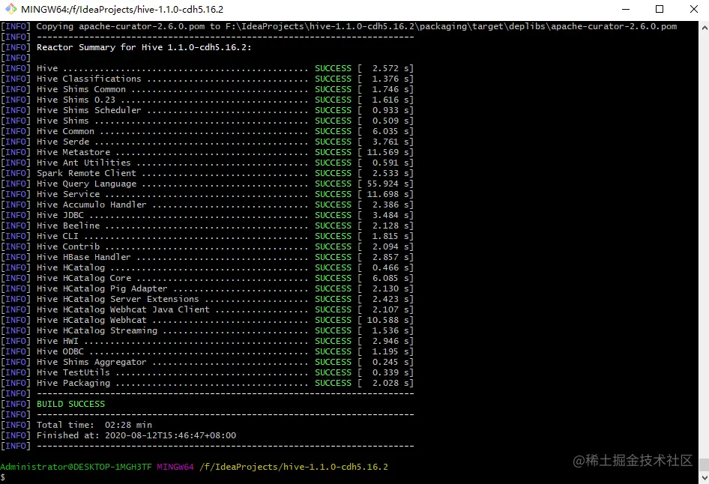Click the 'BUILD SUCCESS' text
Screen dimensions: 709x484
(x=70, y=404)
